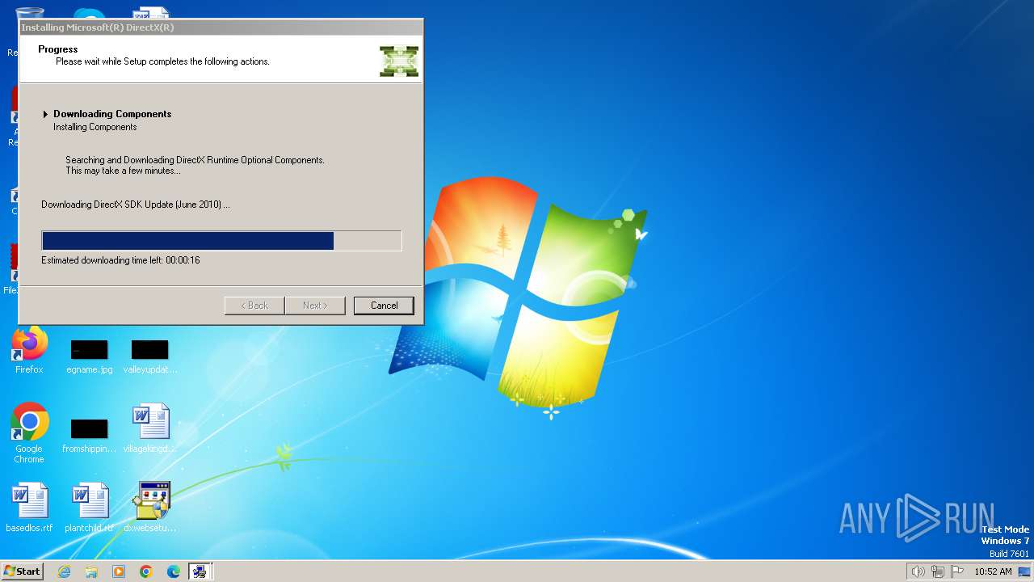
Task: Click the 'Installing Components' step text
Action: point(95,127)
